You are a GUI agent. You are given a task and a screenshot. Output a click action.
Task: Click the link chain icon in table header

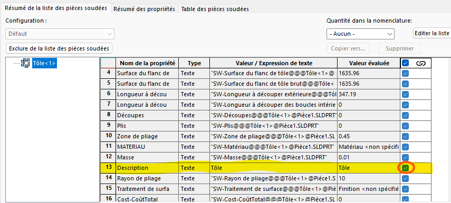coord(421,63)
